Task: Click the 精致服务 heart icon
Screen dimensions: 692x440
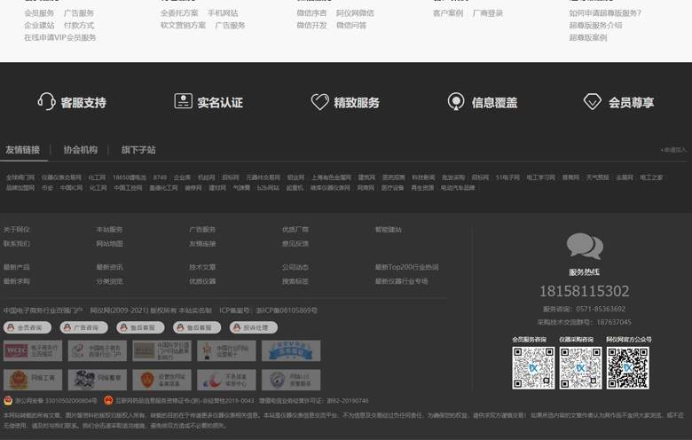Action: click(319, 102)
